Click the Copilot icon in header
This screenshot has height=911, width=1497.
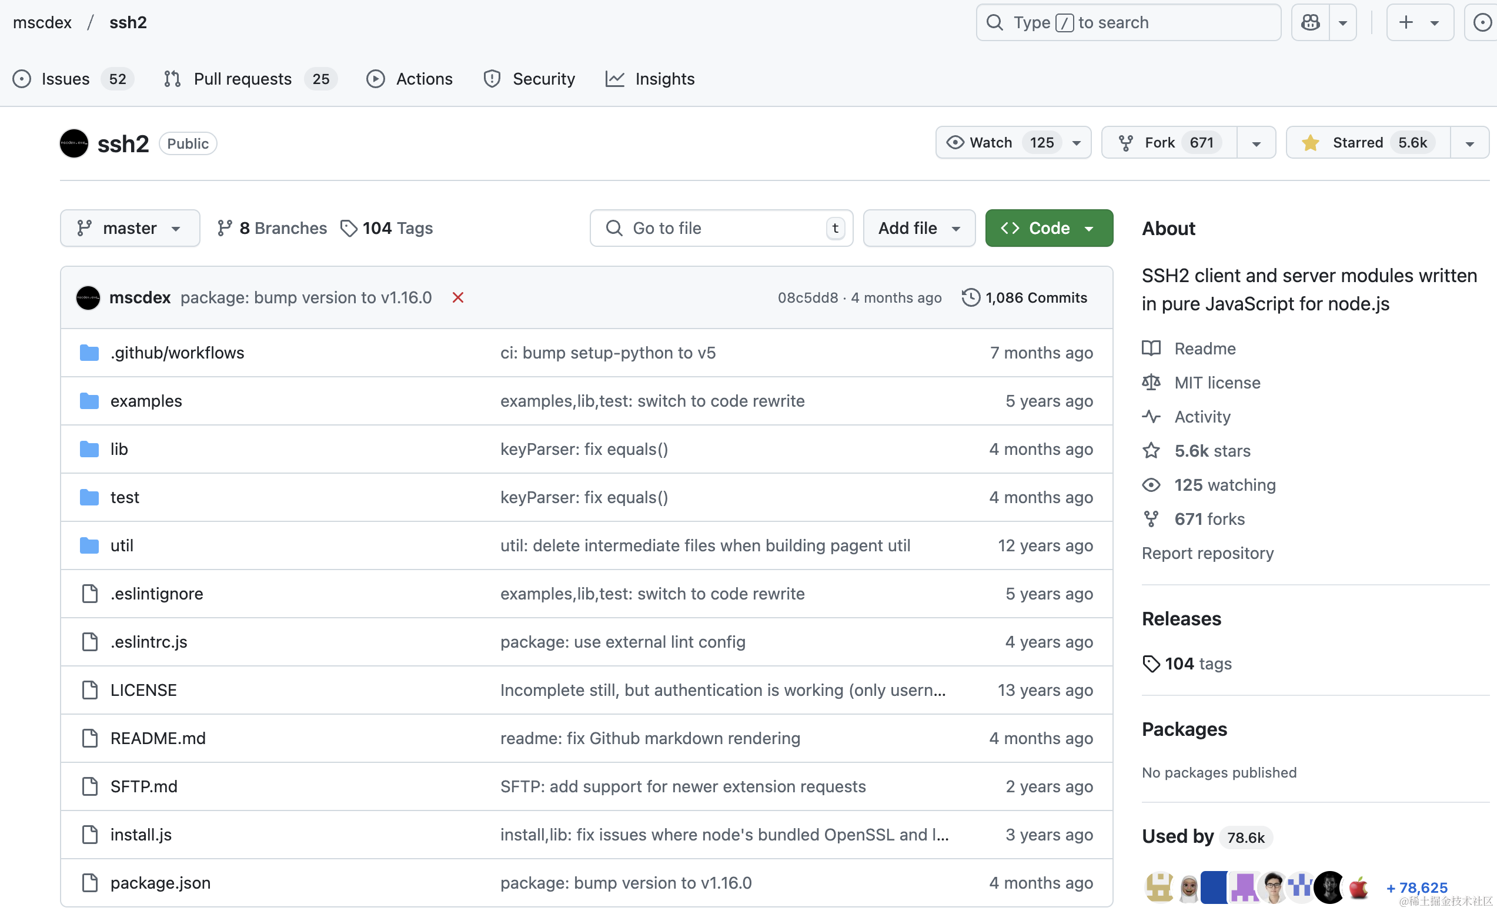(x=1310, y=22)
